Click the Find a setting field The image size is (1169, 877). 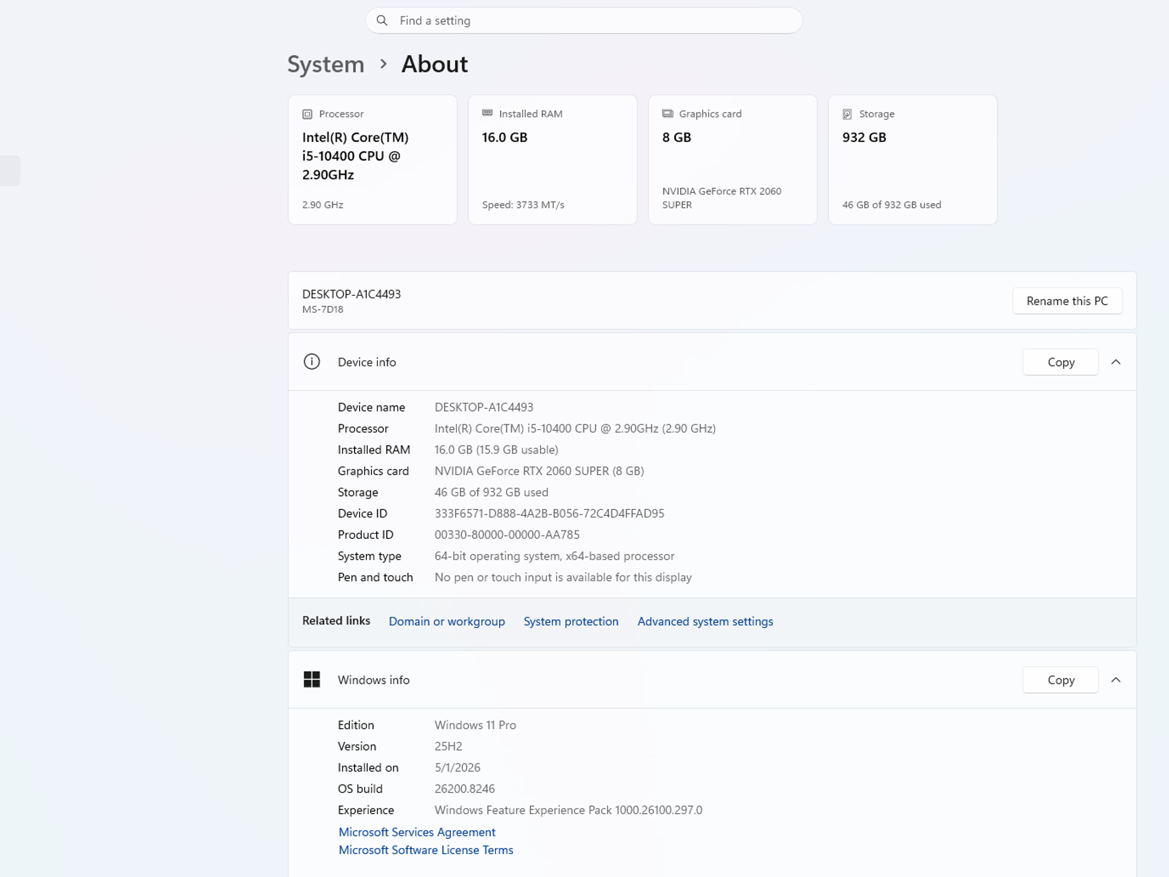coord(584,21)
